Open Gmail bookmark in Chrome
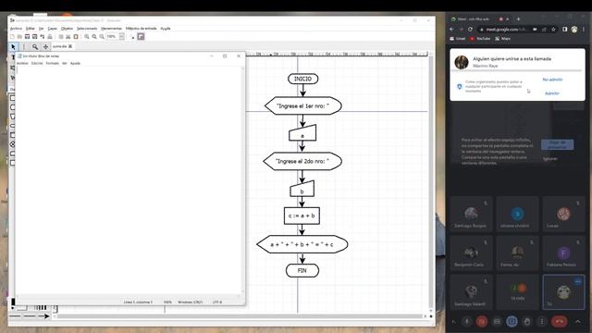Viewport: 592px width, 333px height. pyautogui.click(x=458, y=39)
